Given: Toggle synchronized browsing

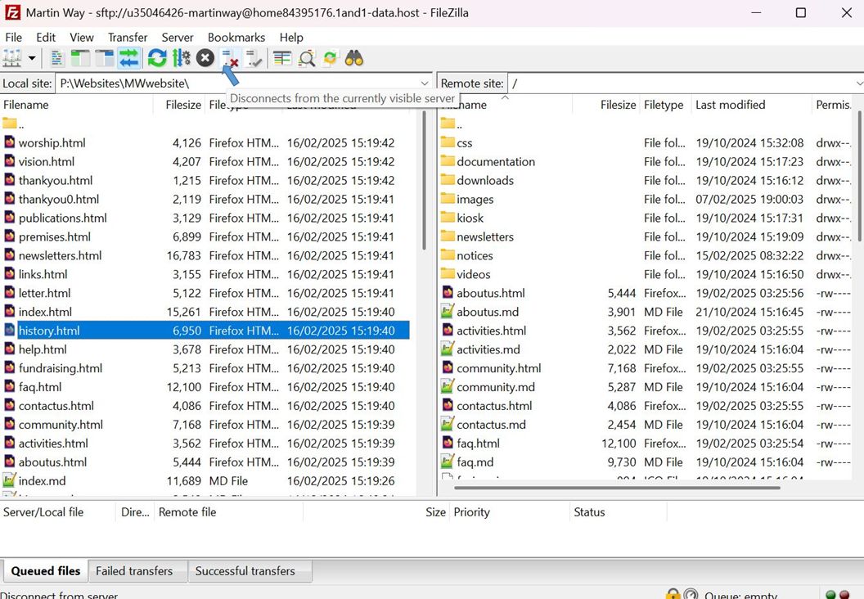Looking at the screenshot, I should tap(331, 58).
